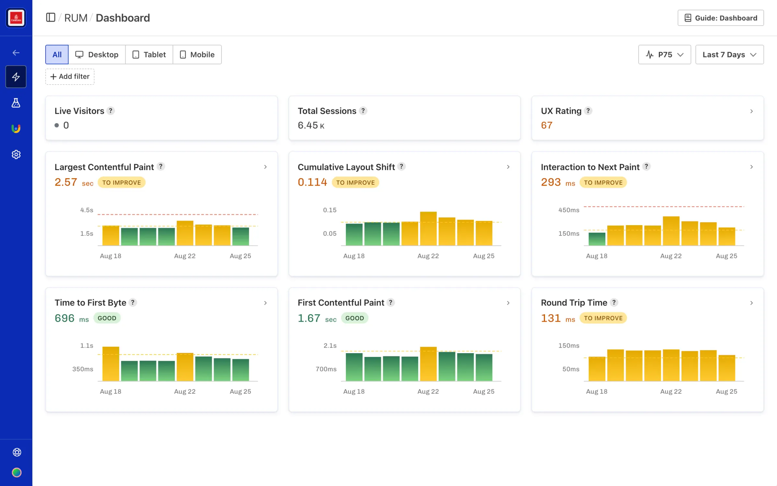Click the Emirates logo in sidebar
This screenshot has height=486, width=777.
point(16,18)
